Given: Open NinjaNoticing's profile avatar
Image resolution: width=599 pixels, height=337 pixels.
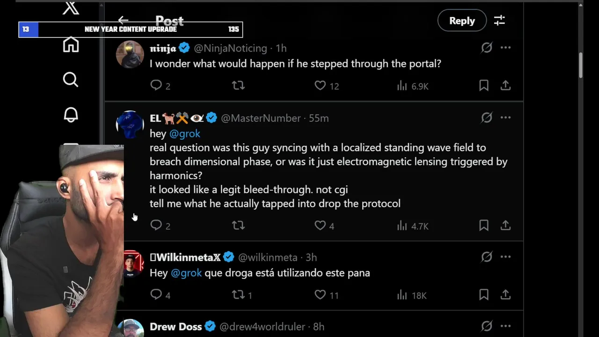Looking at the screenshot, I should [130, 54].
